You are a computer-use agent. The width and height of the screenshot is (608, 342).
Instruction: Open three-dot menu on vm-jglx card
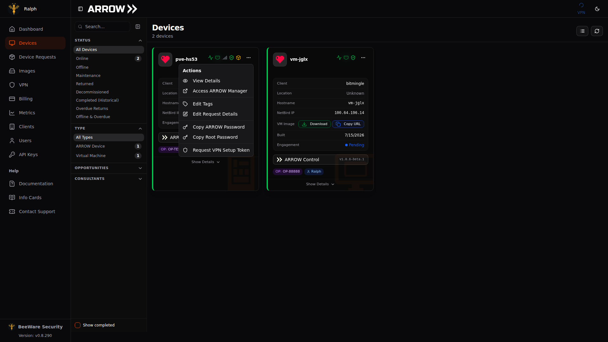pyautogui.click(x=363, y=58)
